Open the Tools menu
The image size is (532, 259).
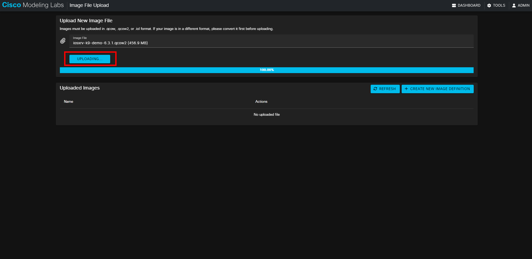click(496, 5)
